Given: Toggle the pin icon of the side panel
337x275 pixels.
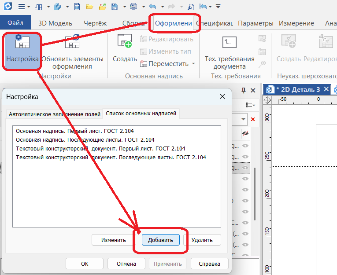Looking at the screenshot, I should 243,90.
